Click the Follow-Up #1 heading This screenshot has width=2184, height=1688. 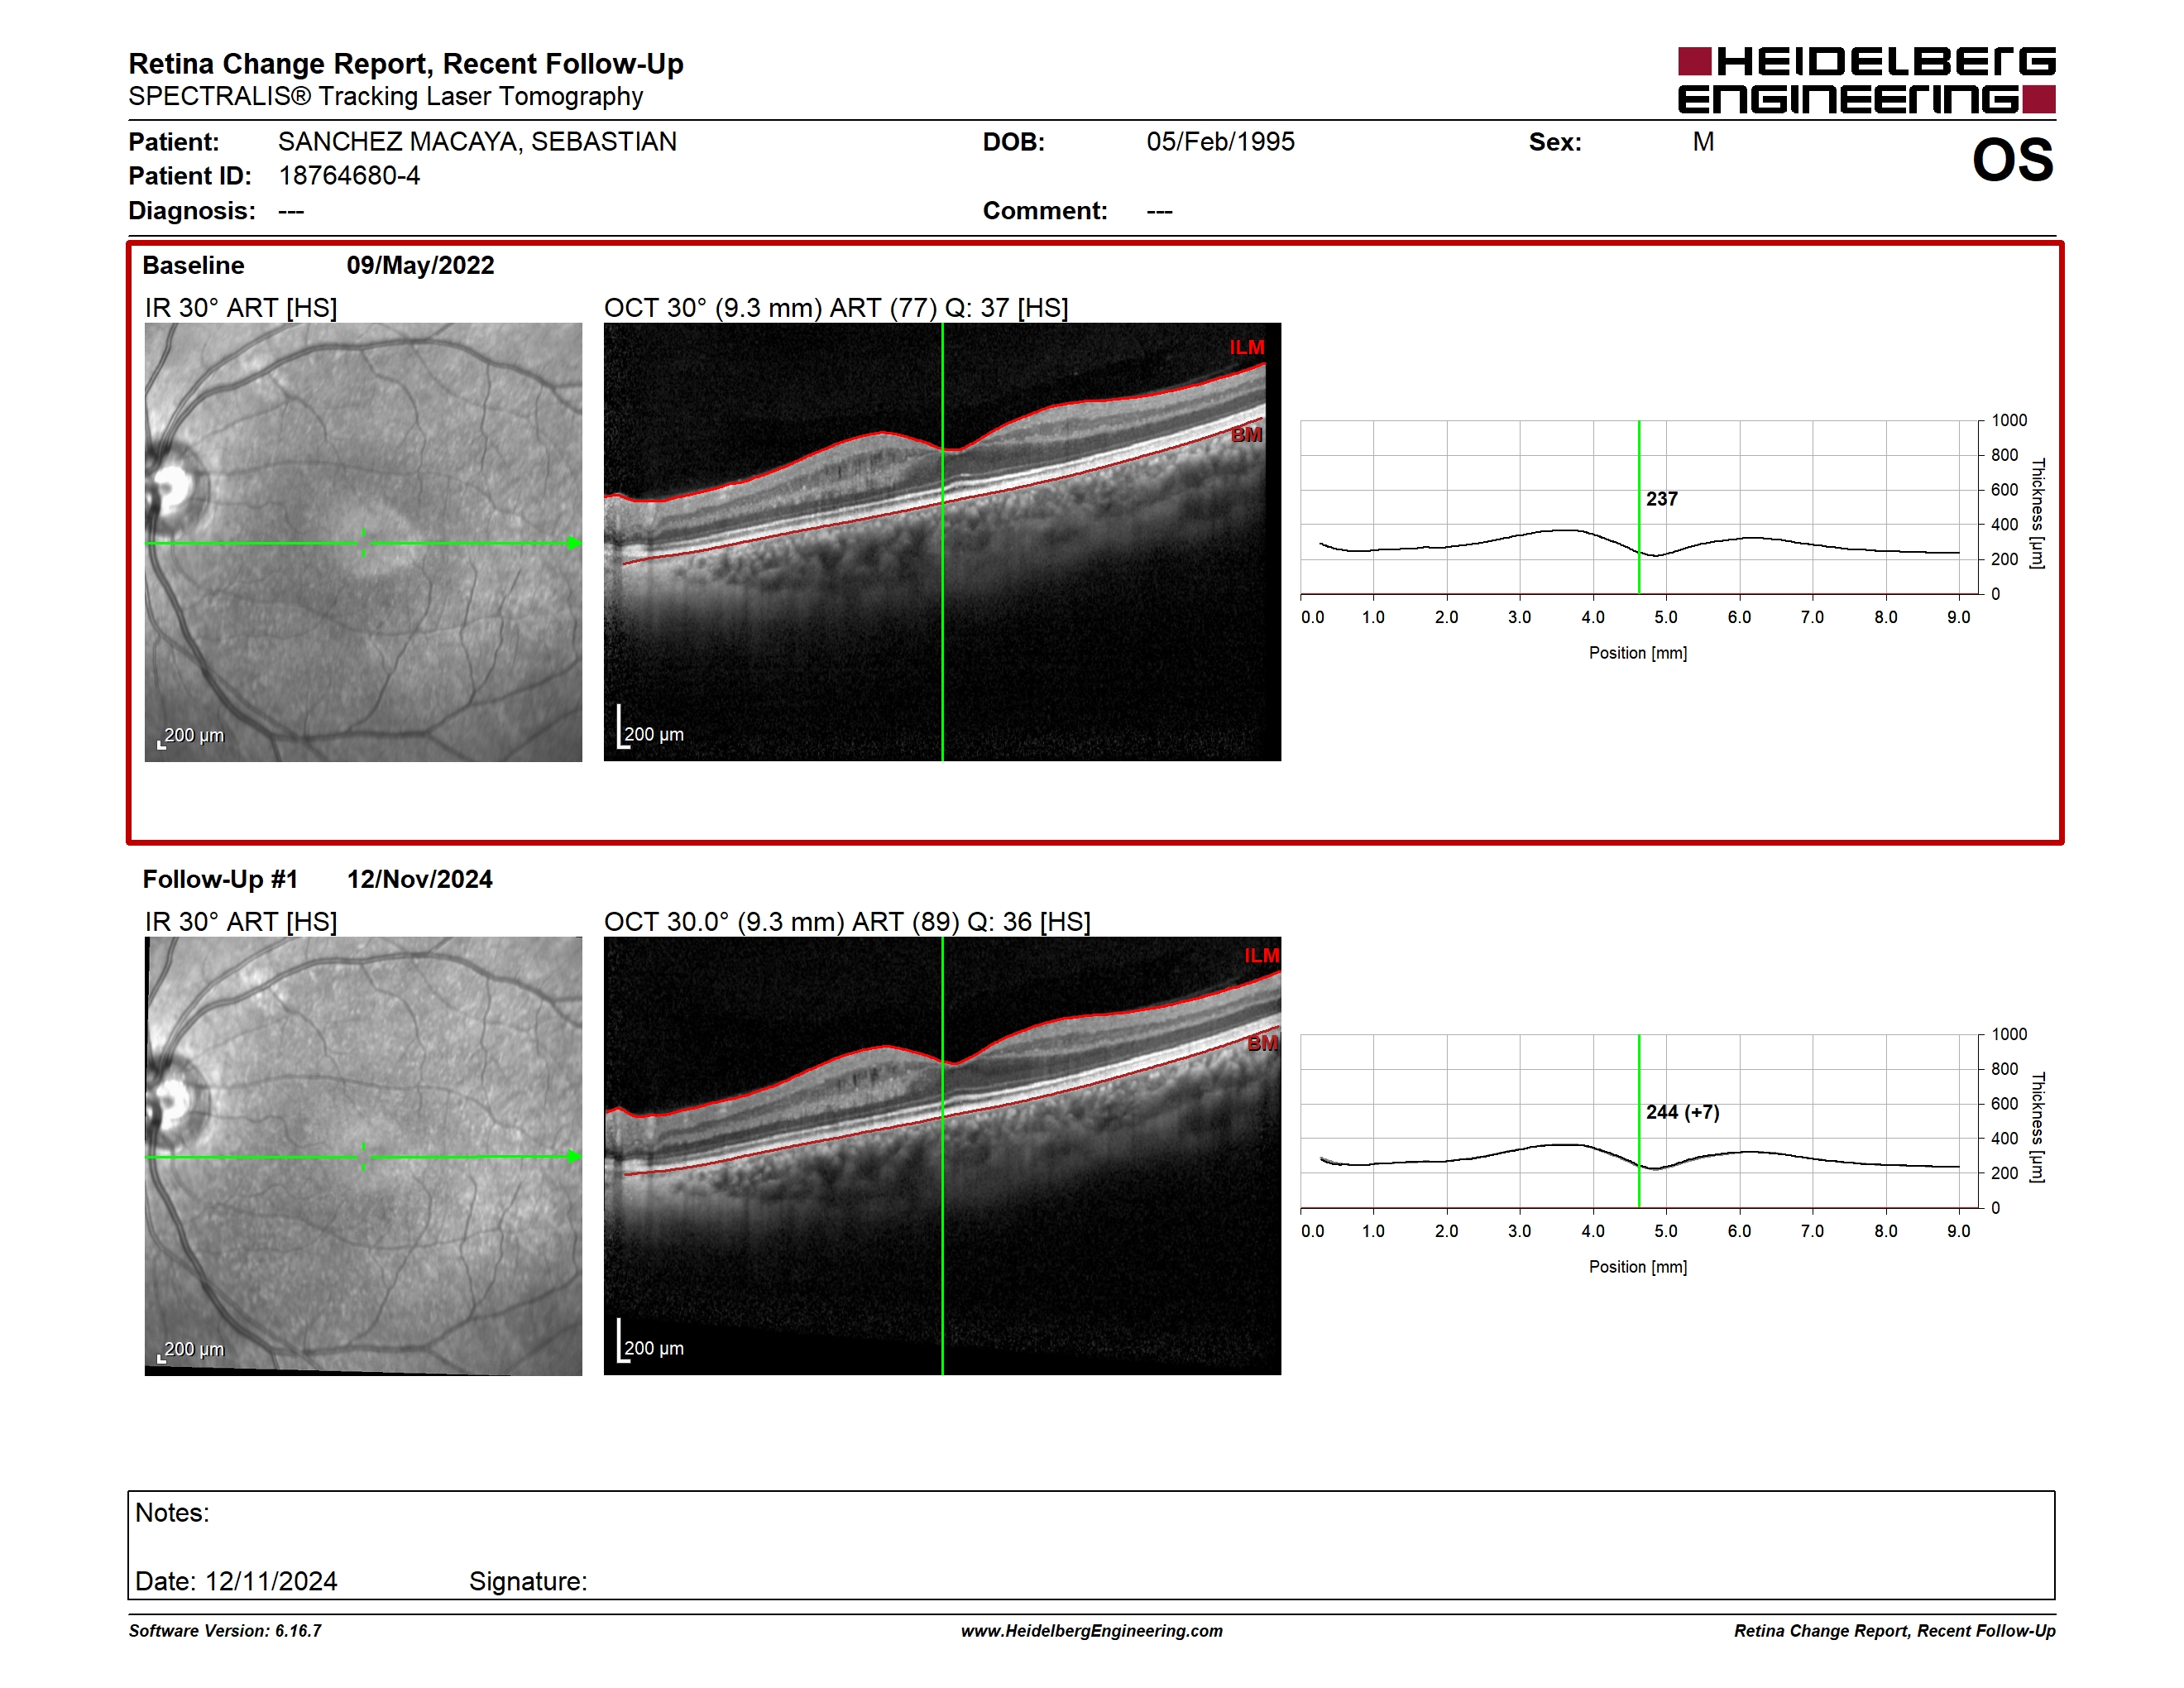tap(220, 880)
